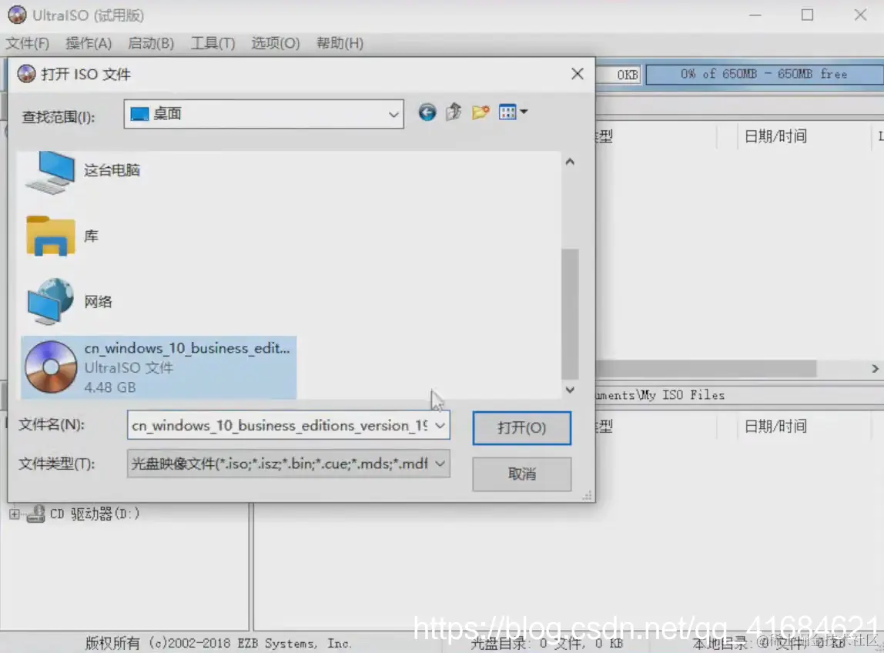
Task: Click the lower 日期/时间 column header
Action: click(775, 427)
